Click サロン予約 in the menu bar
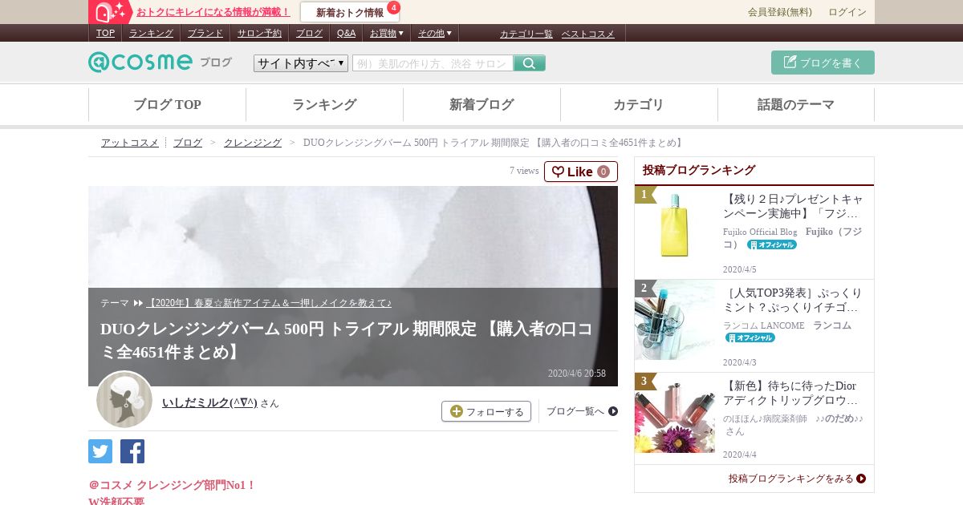 (259, 33)
